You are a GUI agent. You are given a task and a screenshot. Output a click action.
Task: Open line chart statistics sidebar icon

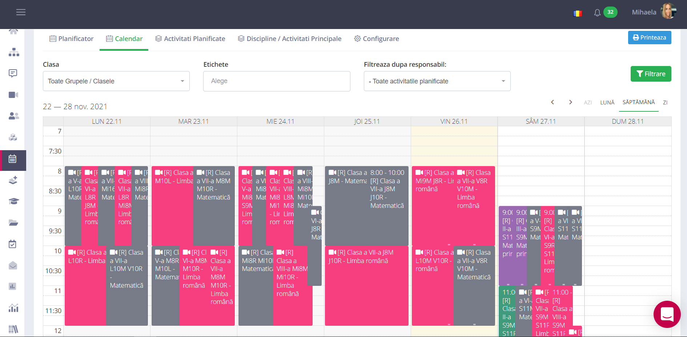point(13,308)
